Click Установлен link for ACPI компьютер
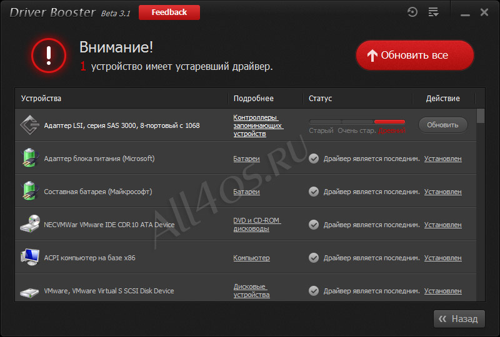The width and height of the screenshot is (500, 337). coord(442,258)
